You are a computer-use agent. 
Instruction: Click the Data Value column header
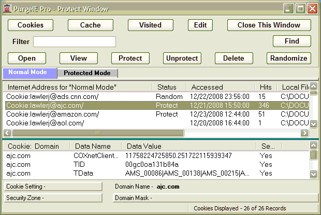click(x=189, y=146)
